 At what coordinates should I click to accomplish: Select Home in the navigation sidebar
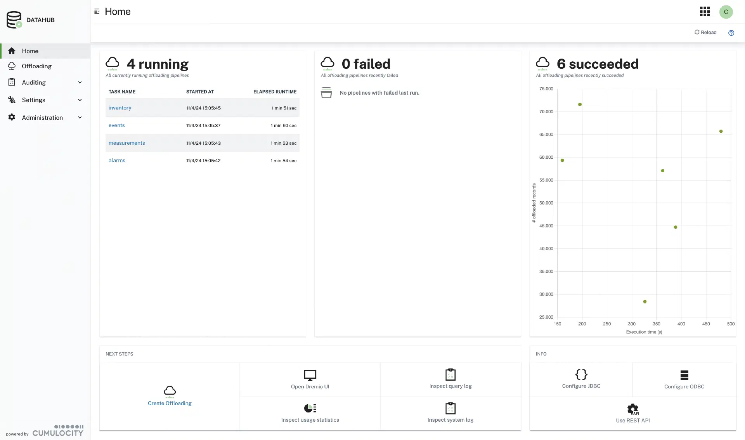[30, 51]
